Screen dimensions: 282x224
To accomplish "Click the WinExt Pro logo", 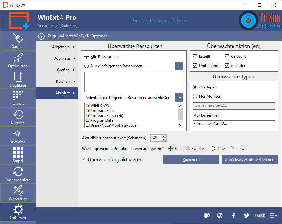I will point(19,20).
